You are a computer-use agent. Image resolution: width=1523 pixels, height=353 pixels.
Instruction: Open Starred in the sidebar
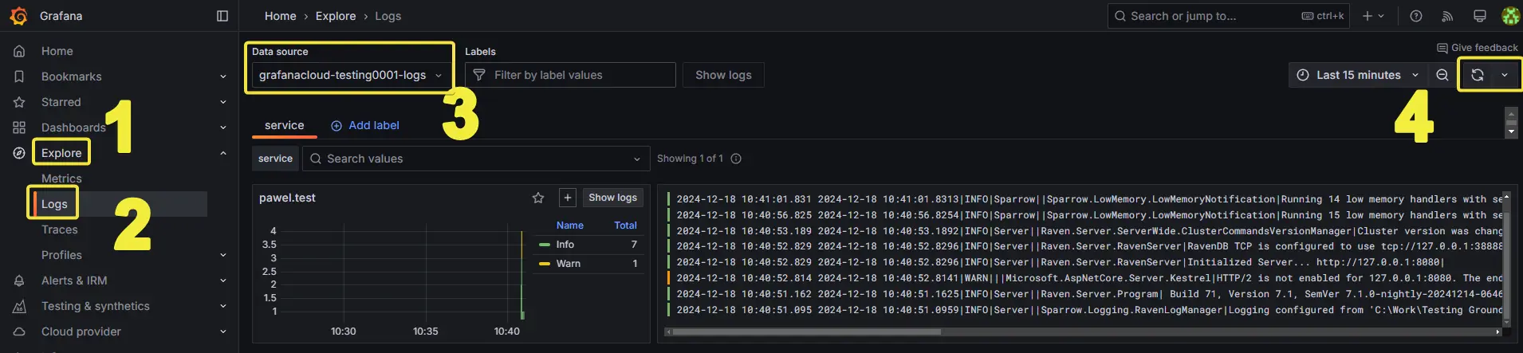click(x=61, y=102)
